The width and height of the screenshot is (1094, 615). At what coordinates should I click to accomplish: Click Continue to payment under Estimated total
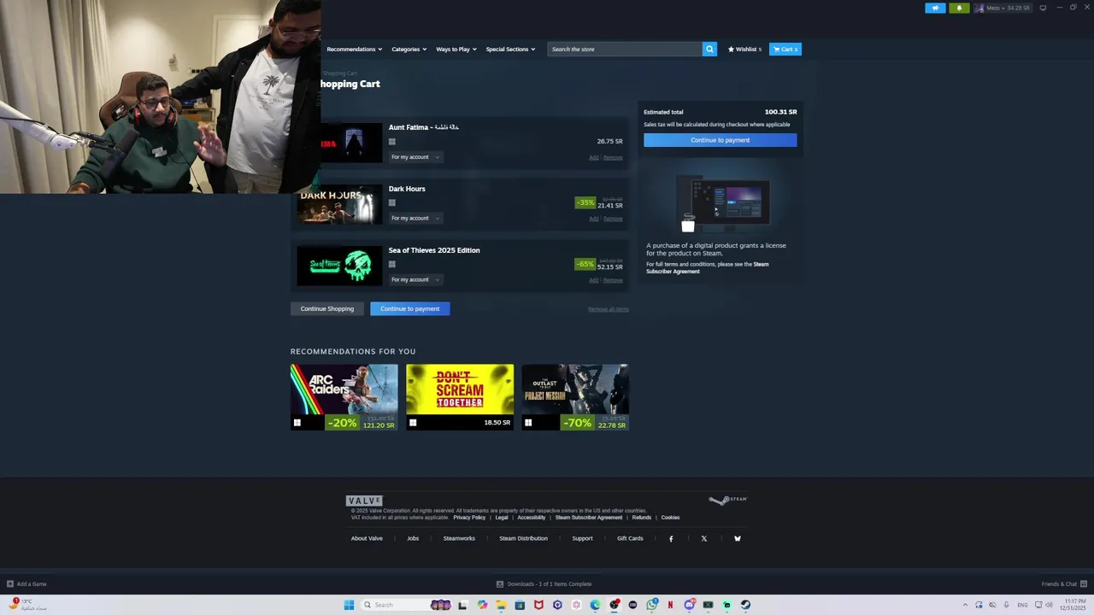pos(720,140)
